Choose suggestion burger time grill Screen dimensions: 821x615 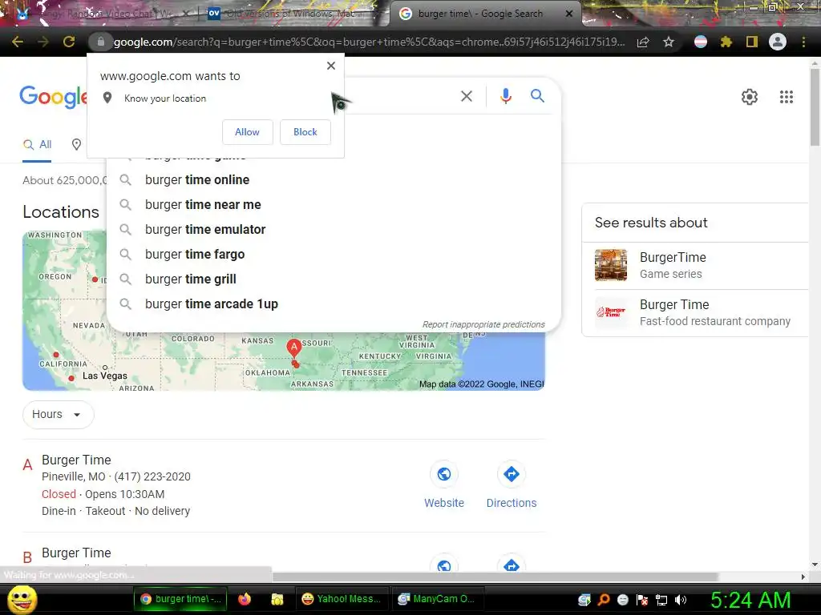pyautogui.click(x=334, y=279)
